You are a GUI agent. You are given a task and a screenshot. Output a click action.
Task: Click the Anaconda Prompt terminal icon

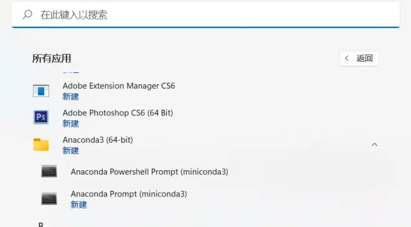click(x=49, y=199)
